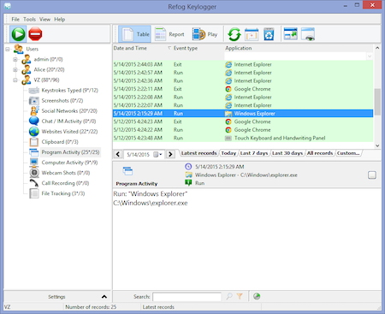The image size is (385, 314).
Task: Tick the checkbox in the record detail header
Action: pyautogui.click(x=372, y=175)
